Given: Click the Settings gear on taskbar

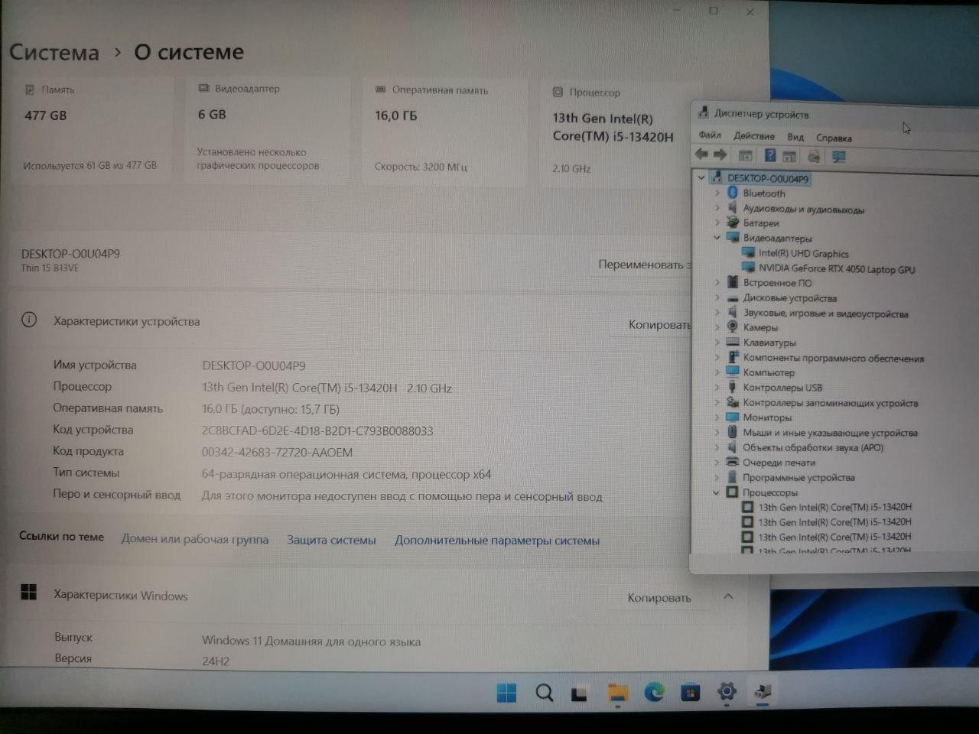Looking at the screenshot, I should tap(727, 693).
